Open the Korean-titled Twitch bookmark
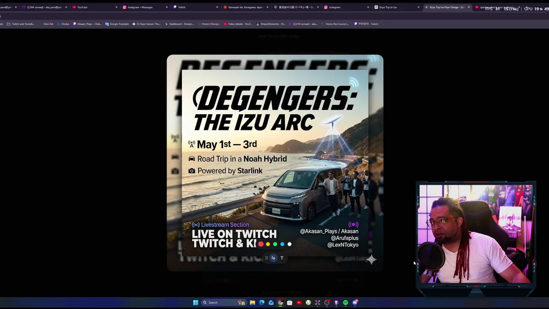 click(366, 24)
